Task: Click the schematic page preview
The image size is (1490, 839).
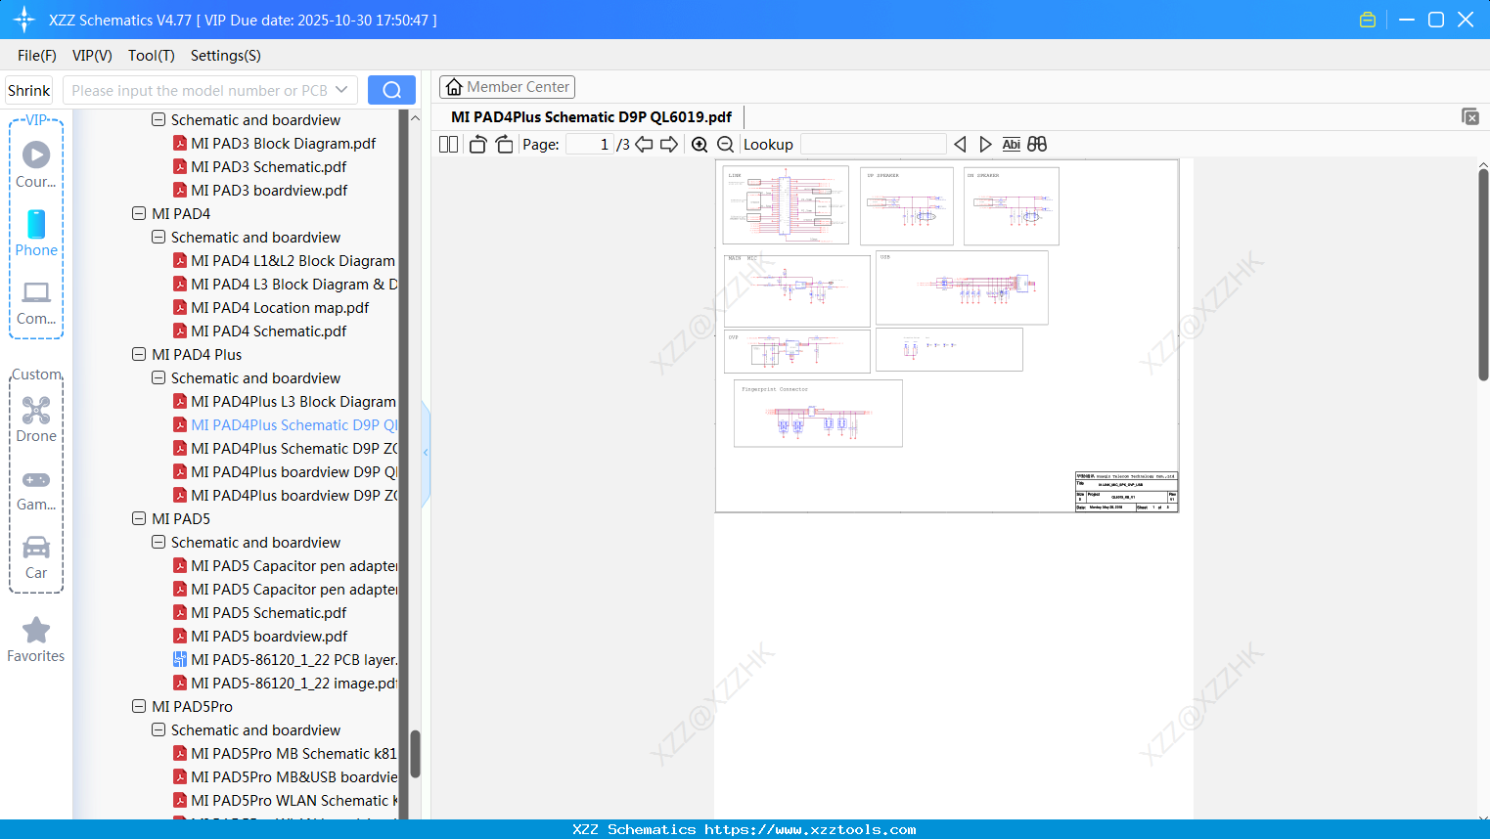Action: 947,335
